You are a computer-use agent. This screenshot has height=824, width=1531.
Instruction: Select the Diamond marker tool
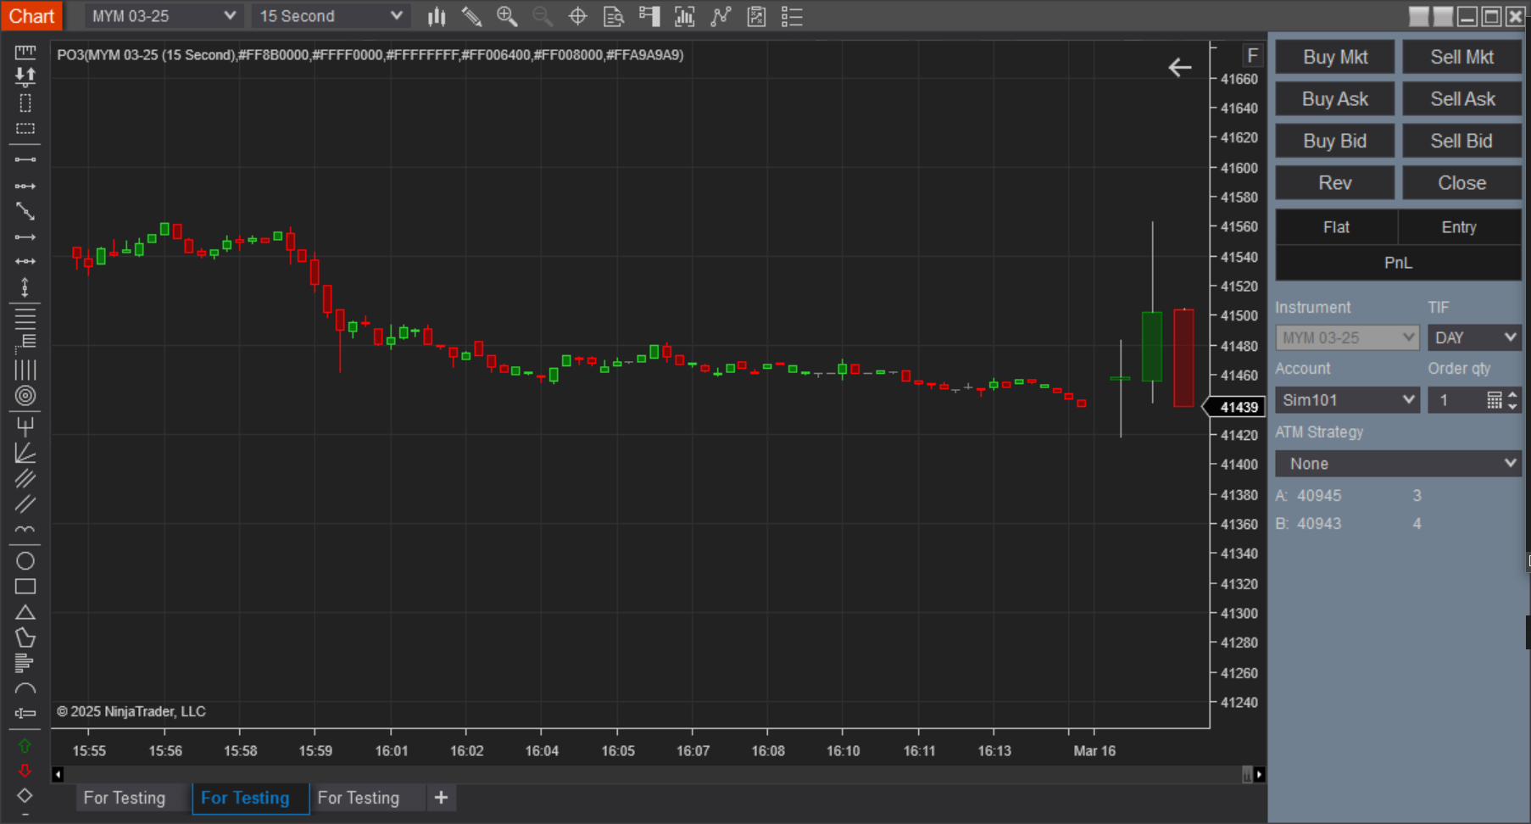(x=25, y=795)
